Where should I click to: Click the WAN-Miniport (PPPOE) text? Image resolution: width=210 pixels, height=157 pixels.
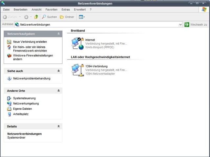[x=100, y=47]
